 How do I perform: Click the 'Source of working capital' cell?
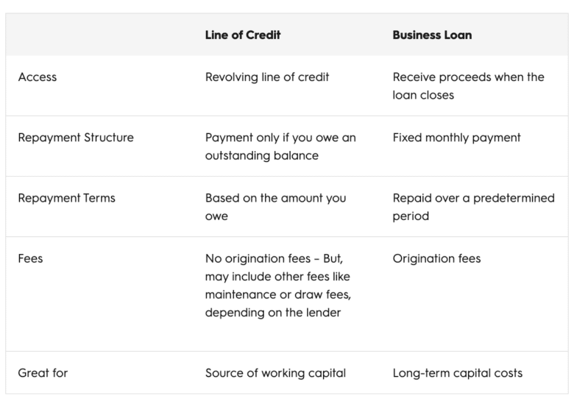pyautogui.click(x=275, y=372)
